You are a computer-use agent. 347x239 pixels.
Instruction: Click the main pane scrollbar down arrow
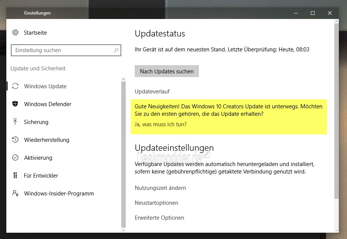pyautogui.click(x=337, y=230)
